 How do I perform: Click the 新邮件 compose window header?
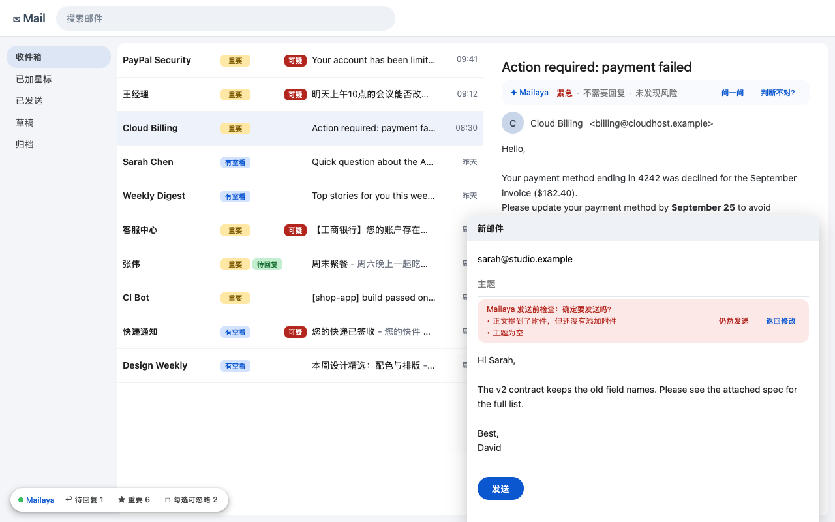pos(643,228)
